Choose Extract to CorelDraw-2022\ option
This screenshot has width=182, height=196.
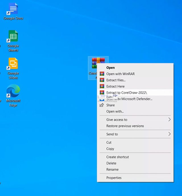[x=127, y=93]
